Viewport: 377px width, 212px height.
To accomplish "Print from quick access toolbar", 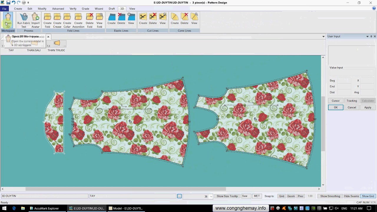I will 24,3.
